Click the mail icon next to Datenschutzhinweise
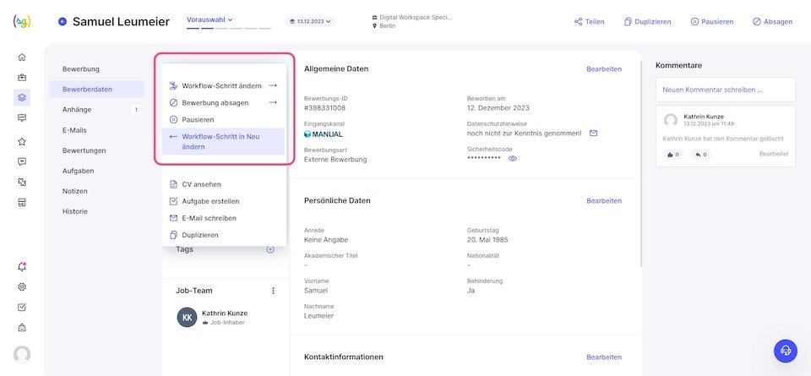 pyautogui.click(x=593, y=134)
